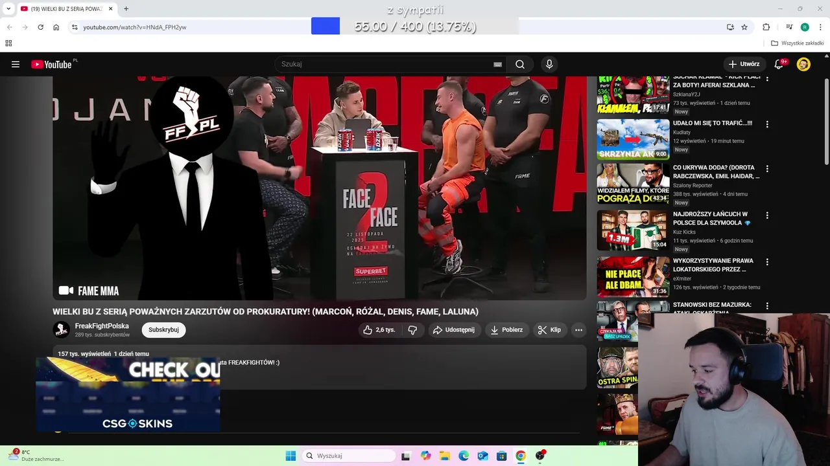Switch to the WIELKI BU YouTube tab
Viewport: 830px width, 466px height.
[62, 8]
